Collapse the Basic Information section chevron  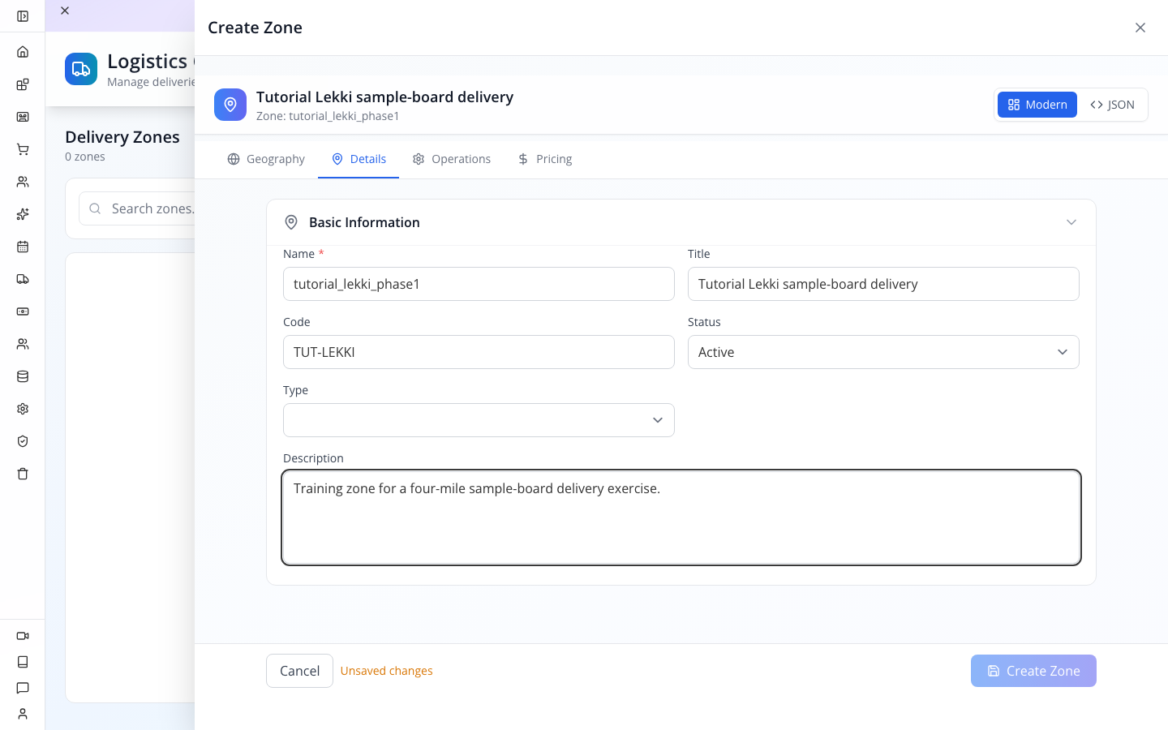pos(1071,222)
